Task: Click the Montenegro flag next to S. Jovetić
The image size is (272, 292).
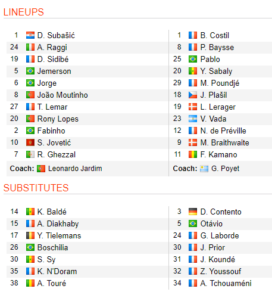Action: [30, 142]
